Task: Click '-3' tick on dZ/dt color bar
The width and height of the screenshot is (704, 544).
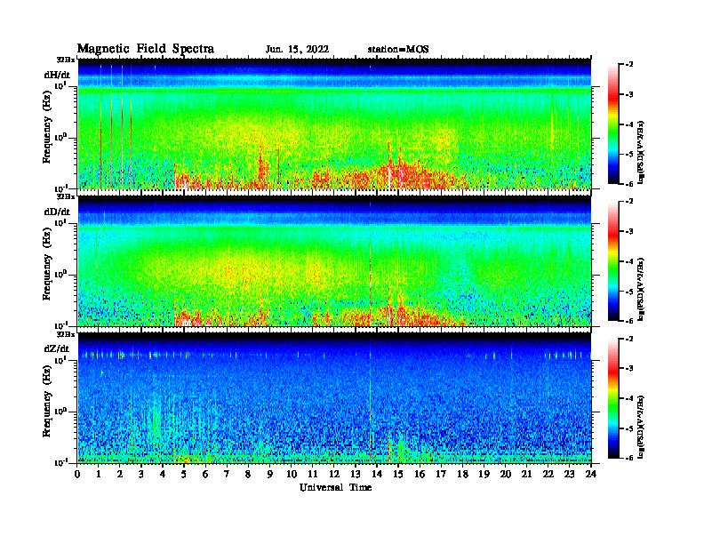Action: pos(629,369)
